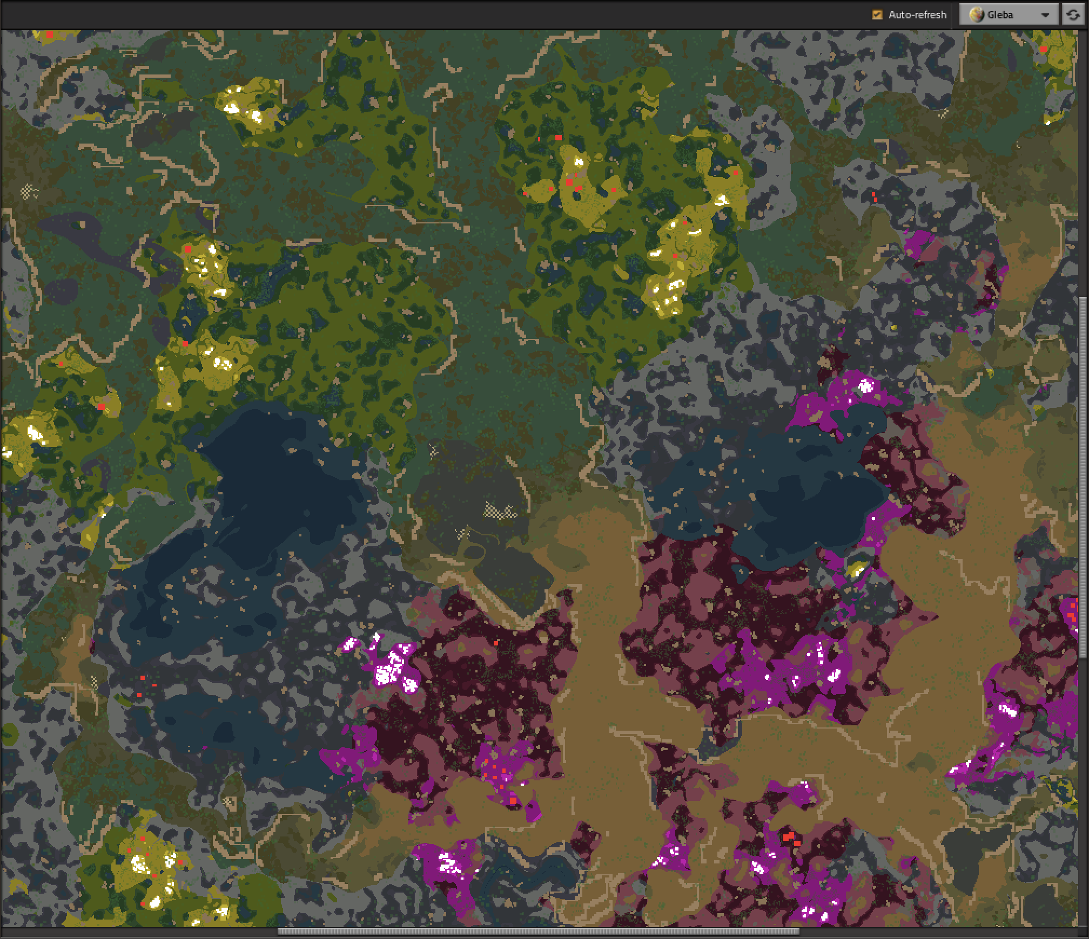The width and height of the screenshot is (1089, 939).
Task: Uncheck the Auto-refresh checkbox
Action: click(x=877, y=15)
